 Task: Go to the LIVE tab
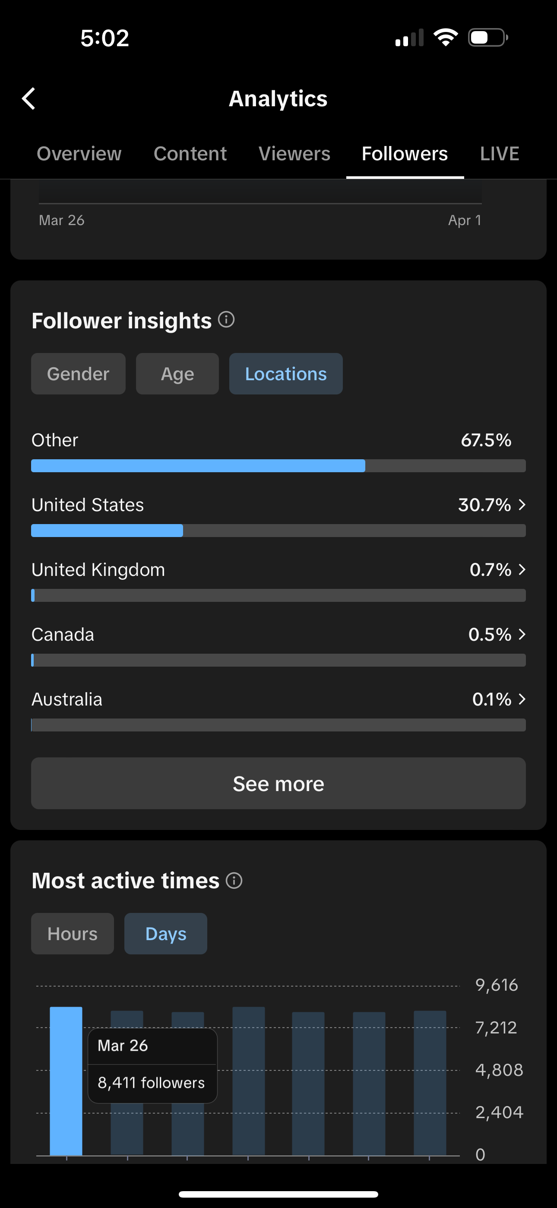point(499,154)
